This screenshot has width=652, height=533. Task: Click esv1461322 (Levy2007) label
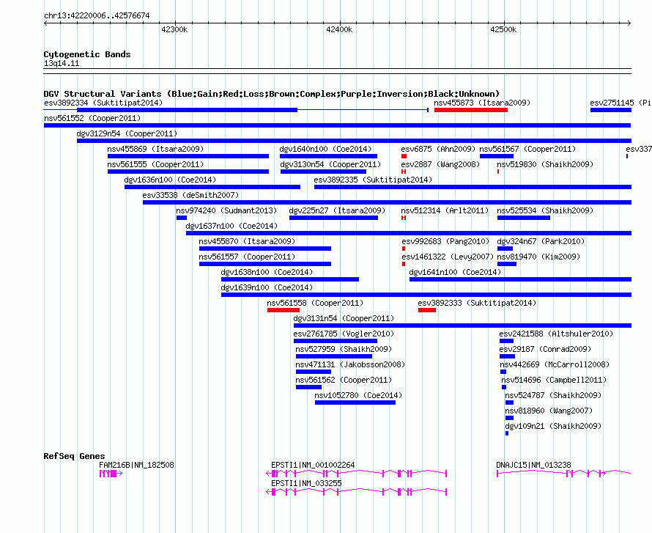[x=448, y=257]
